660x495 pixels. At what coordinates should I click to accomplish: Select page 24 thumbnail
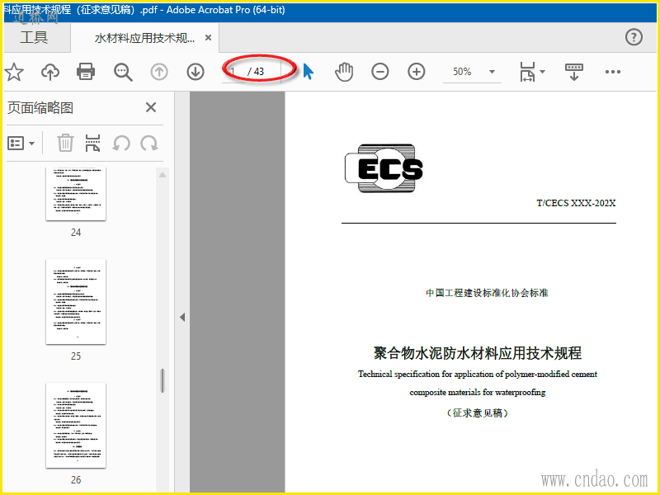(76, 194)
